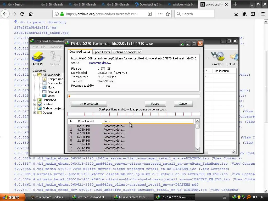
Task: Select the Download status tab
Action: pos(80,52)
